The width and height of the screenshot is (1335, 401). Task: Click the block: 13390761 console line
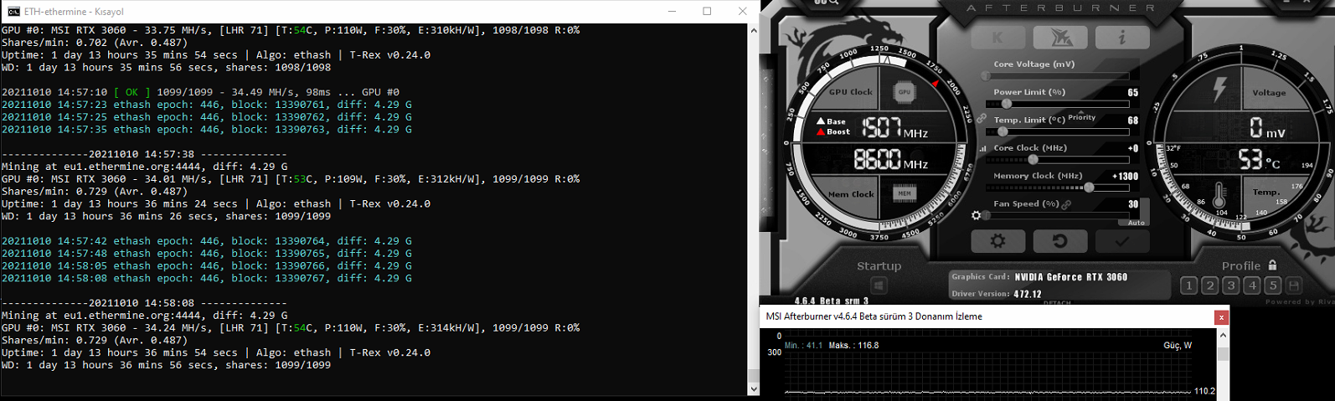[207, 105]
